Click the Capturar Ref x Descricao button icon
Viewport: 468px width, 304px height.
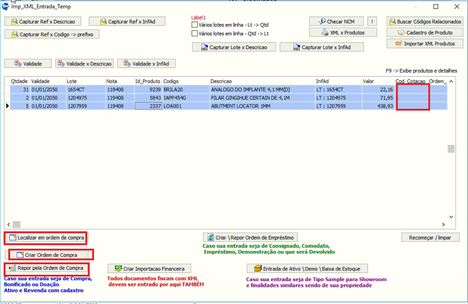click(x=14, y=22)
